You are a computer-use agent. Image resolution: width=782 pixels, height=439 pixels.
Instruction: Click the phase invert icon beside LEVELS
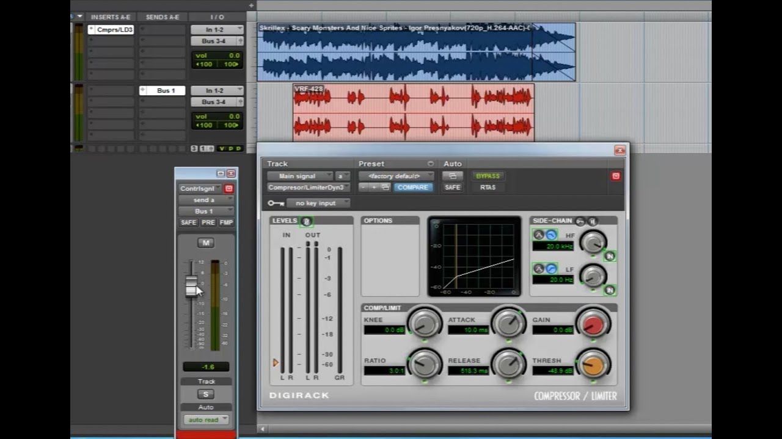[306, 221]
